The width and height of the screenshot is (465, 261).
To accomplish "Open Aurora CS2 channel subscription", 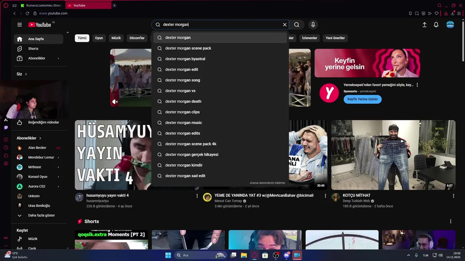I will tap(39, 186).
